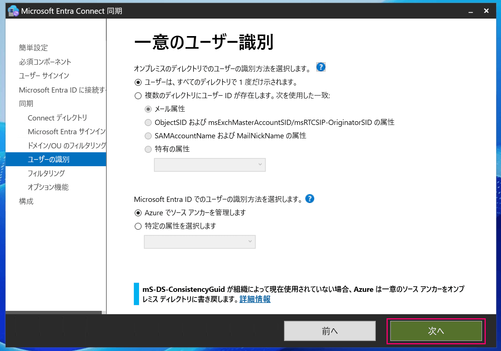
Task: Click the Microsoft Entra Connect title bar icon
Action: (13, 11)
